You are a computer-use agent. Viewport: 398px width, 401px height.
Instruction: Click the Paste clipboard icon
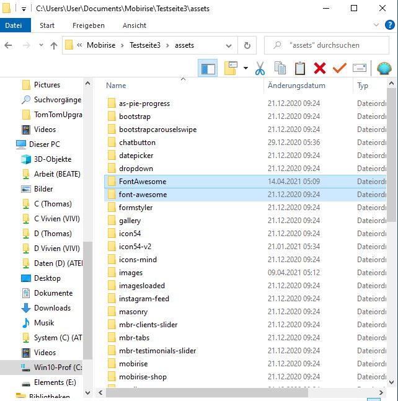300,68
